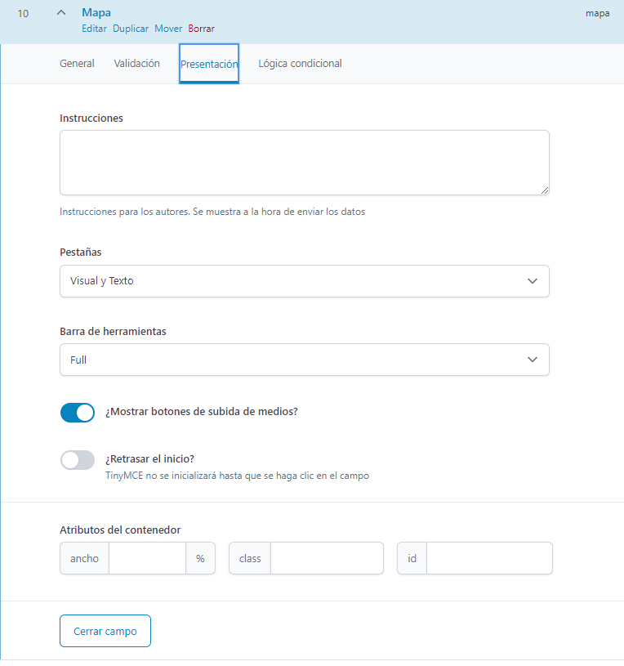The width and height of the screenshot is (624, 666).
Task: Expand the Barra de herramientas dropdown
Action: tap(305, 360)
